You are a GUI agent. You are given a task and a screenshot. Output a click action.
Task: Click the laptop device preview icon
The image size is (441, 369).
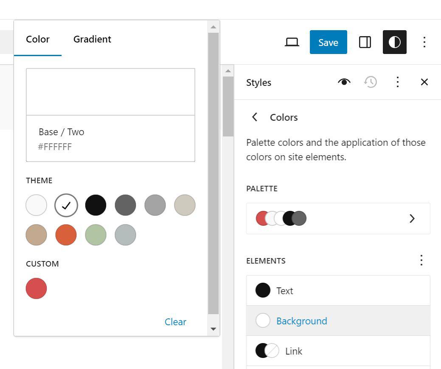(x=292, y=42)
